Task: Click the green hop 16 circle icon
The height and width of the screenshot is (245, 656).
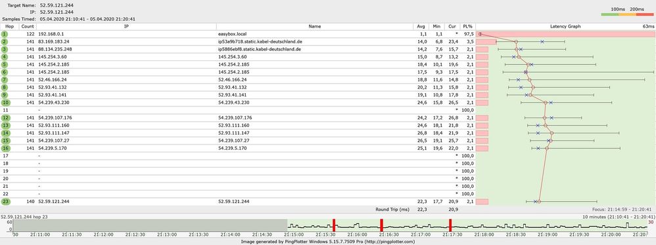Action: point(5,148)
